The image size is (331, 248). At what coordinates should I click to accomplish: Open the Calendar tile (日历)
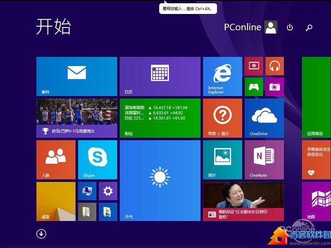pyautogui.click(x=160, y=76)
